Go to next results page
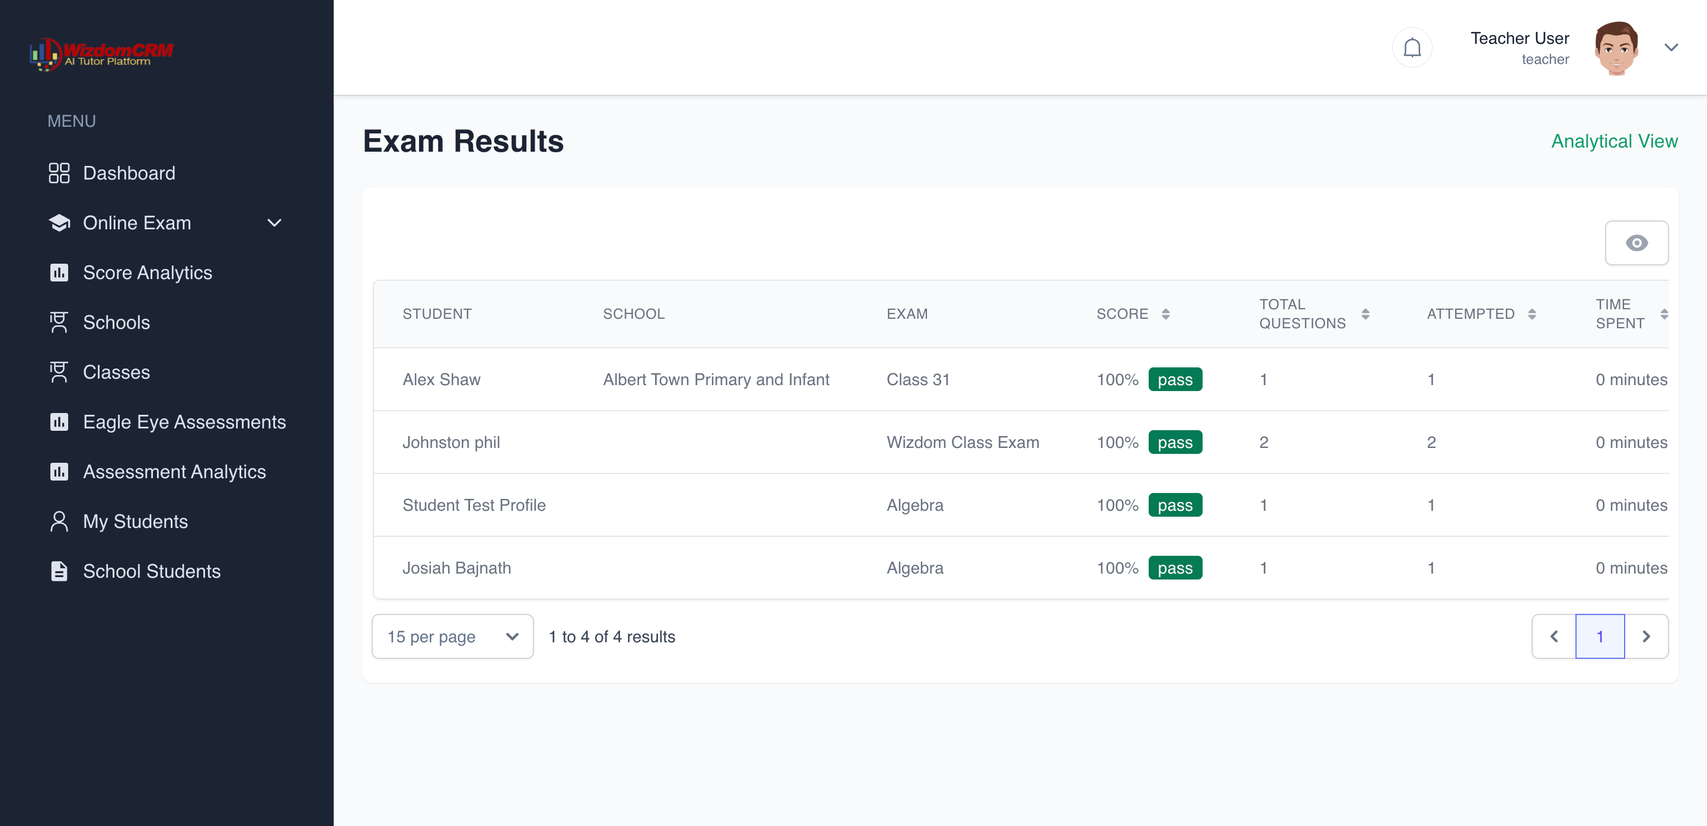 (x=1646, y=636)
